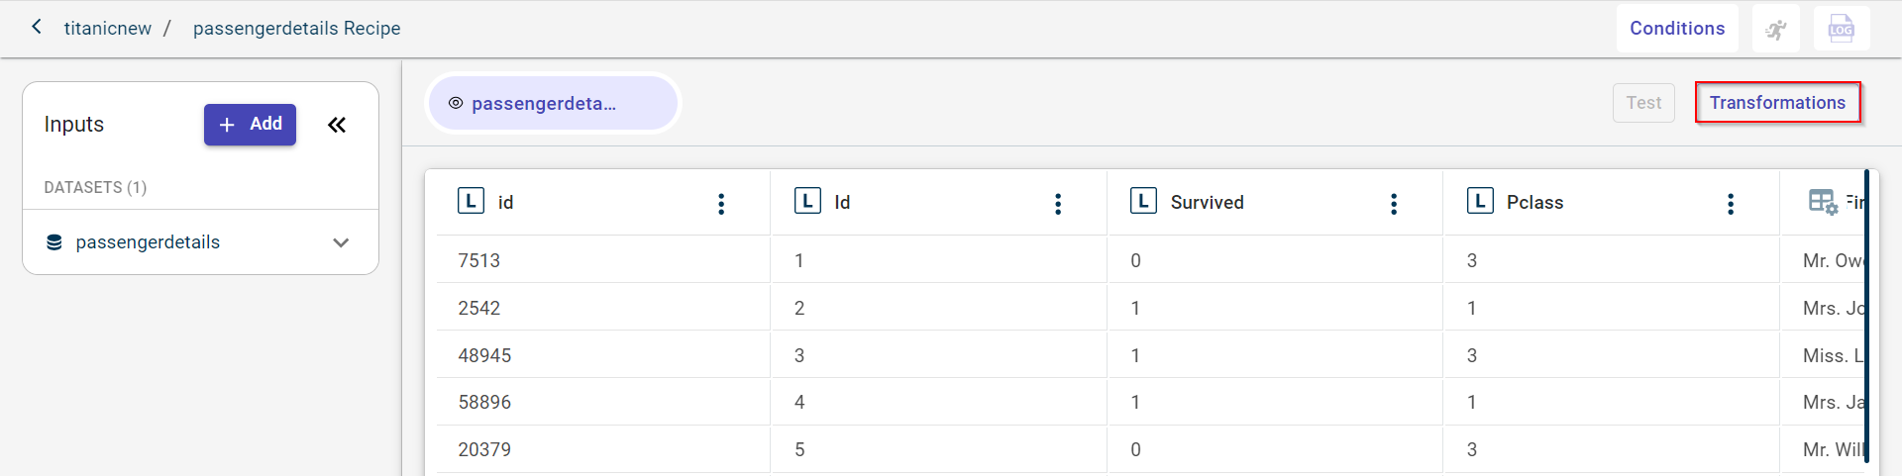This screenshot has height=476, width=1902.
Task: Open the log file icon
Action: tap(1842, 29)
